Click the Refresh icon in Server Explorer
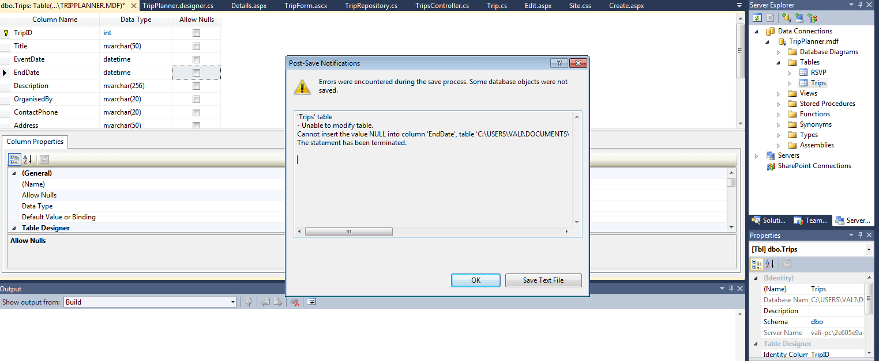The width and height of the screenshot is (879, 361). point(758,18)
